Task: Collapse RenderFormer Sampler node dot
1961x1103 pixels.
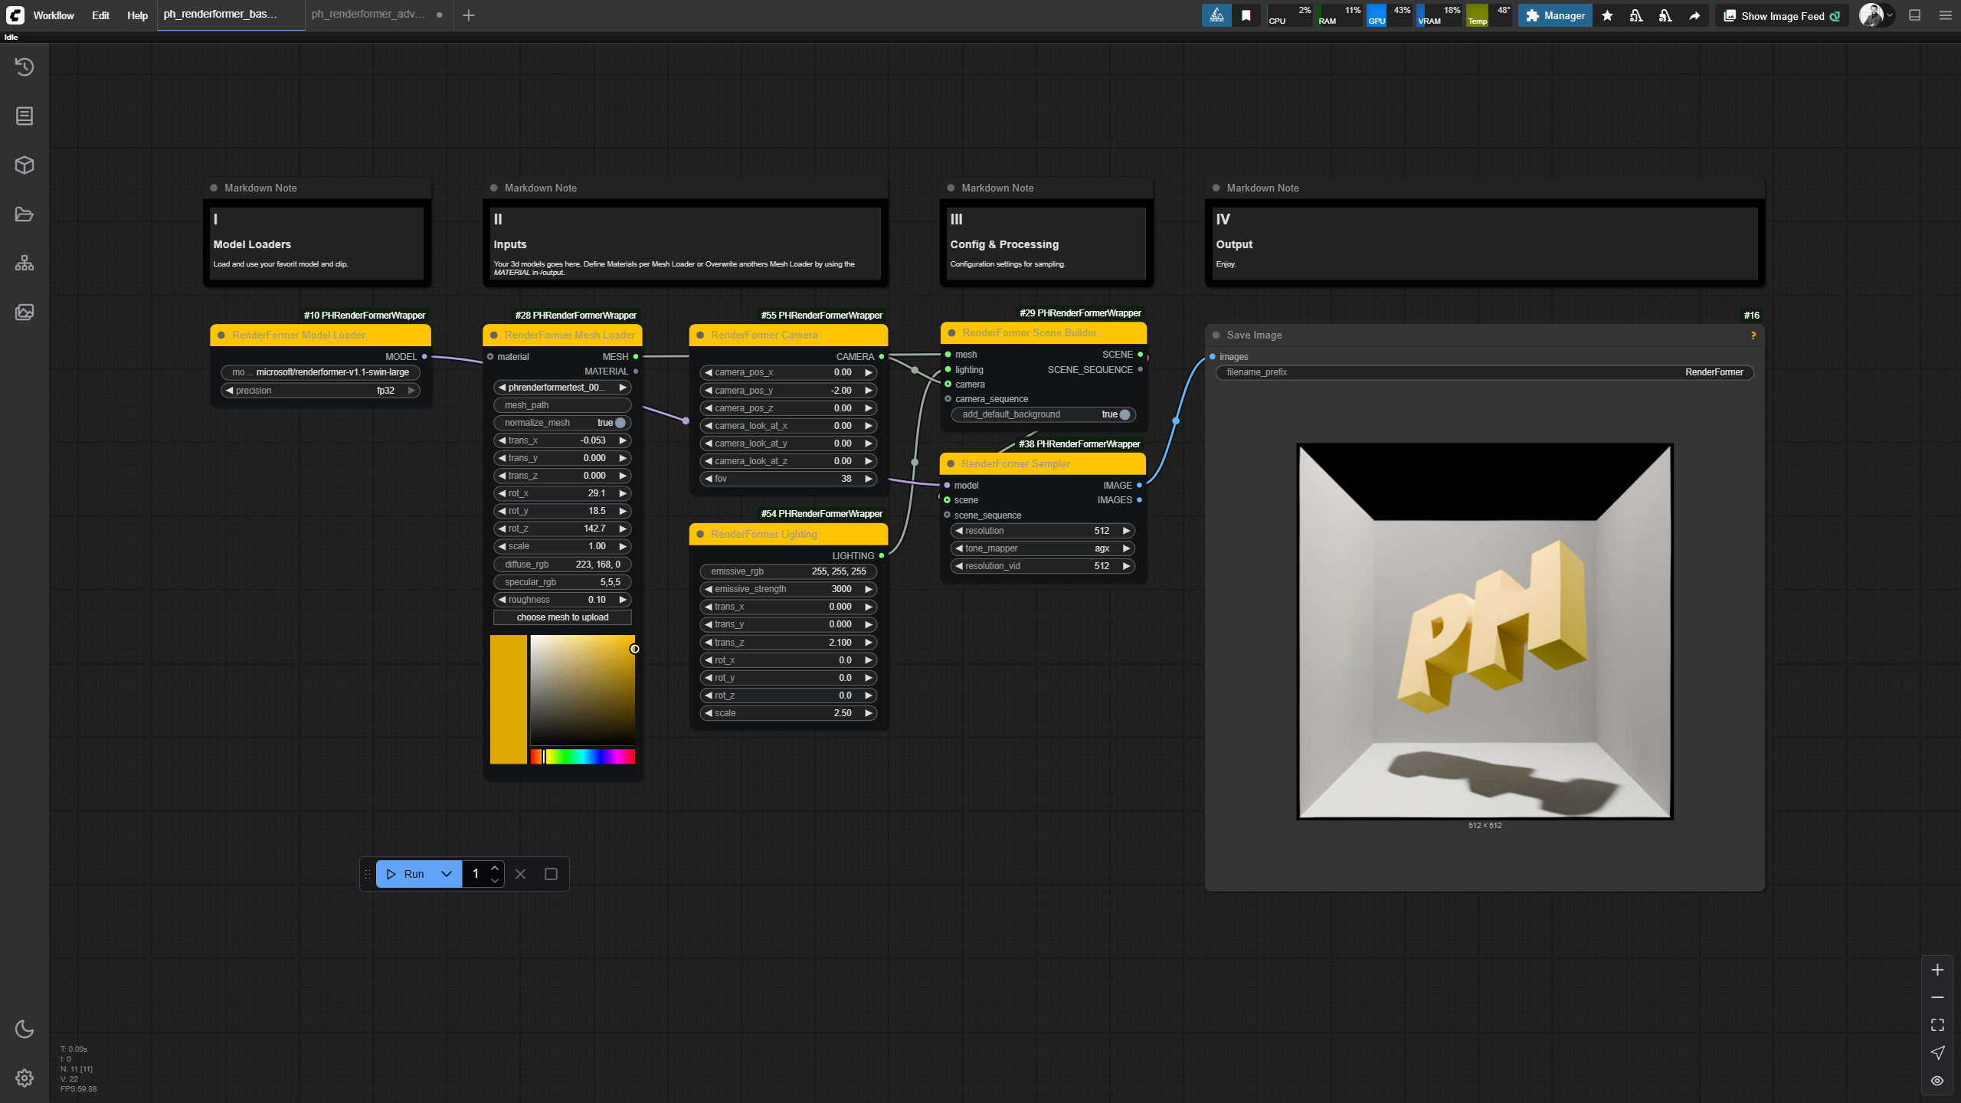Action: tap(951, 464)
